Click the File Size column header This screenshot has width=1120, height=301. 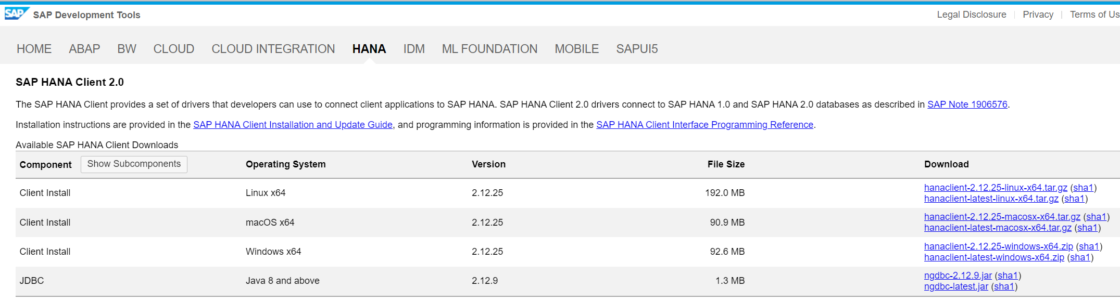point(726,164)
